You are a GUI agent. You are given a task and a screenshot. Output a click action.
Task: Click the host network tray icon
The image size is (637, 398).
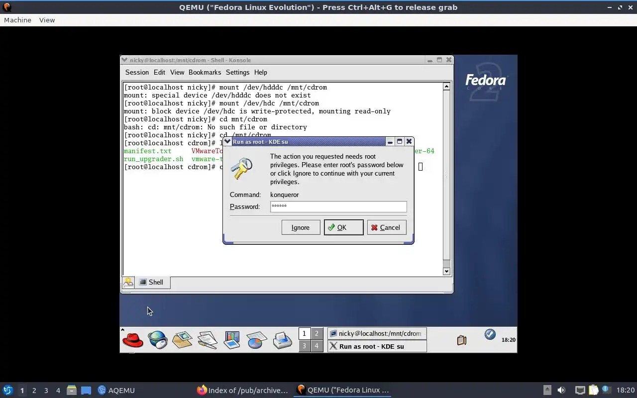click(580, 390)
